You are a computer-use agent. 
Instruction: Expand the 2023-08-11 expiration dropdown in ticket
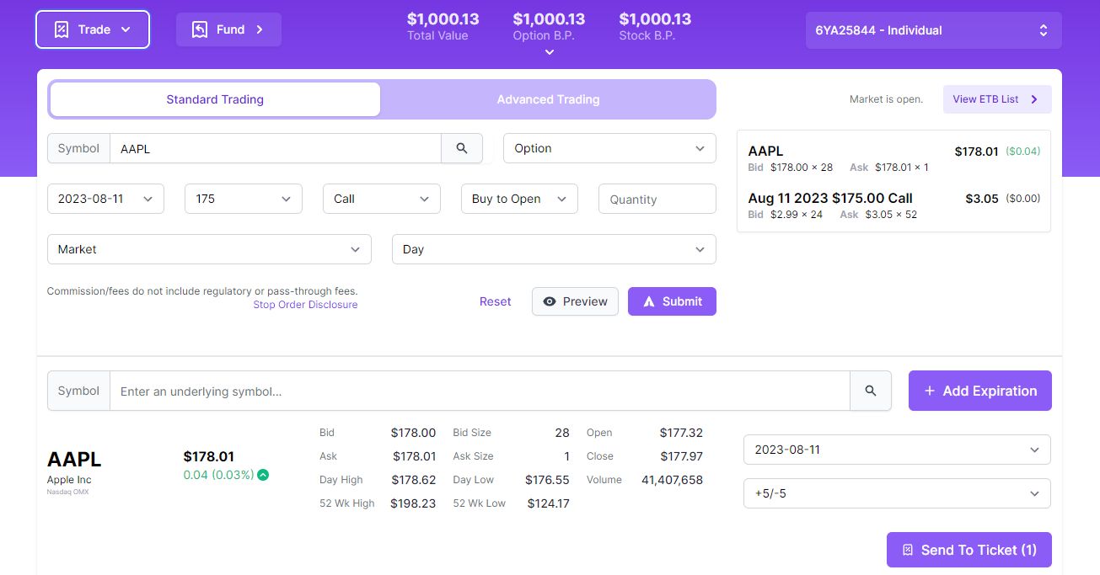pyautogui.click(x=105, y=199)
